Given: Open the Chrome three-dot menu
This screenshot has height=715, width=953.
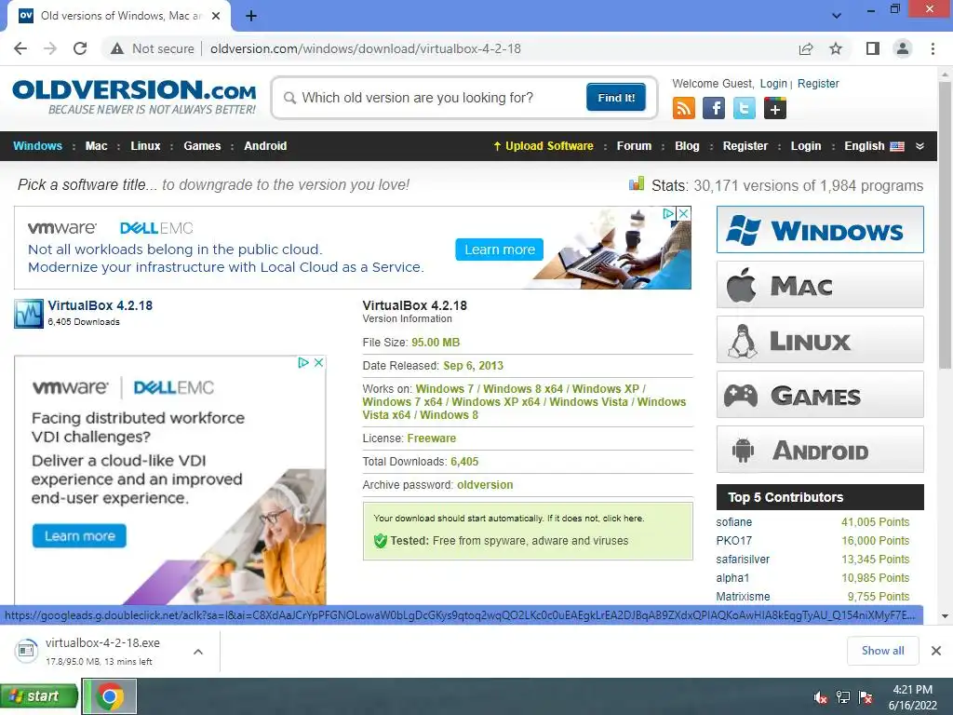Looking at the screenshot, I should click(x=933, y=48).
